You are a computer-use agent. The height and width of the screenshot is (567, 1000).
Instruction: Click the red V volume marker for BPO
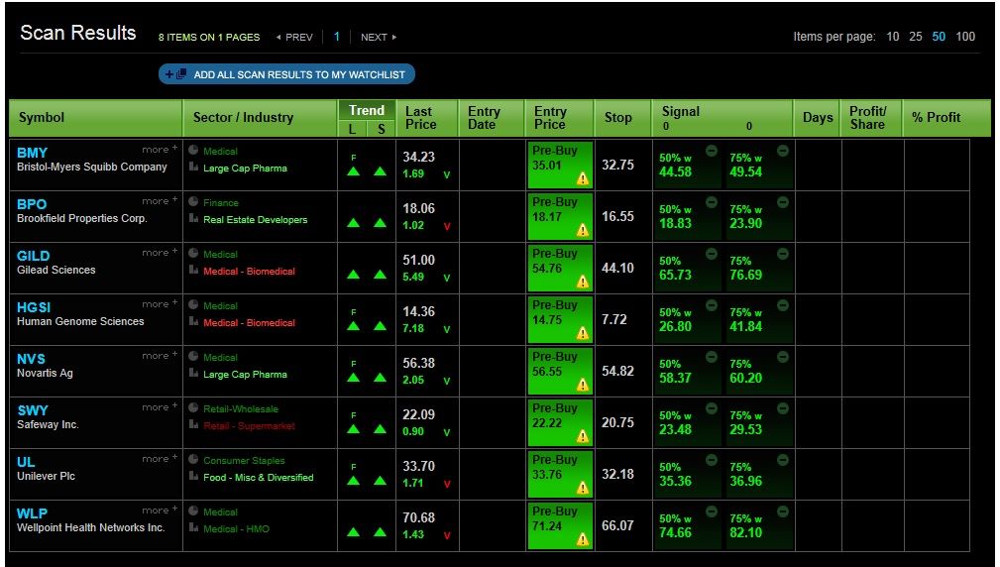[x=446, y=226]
